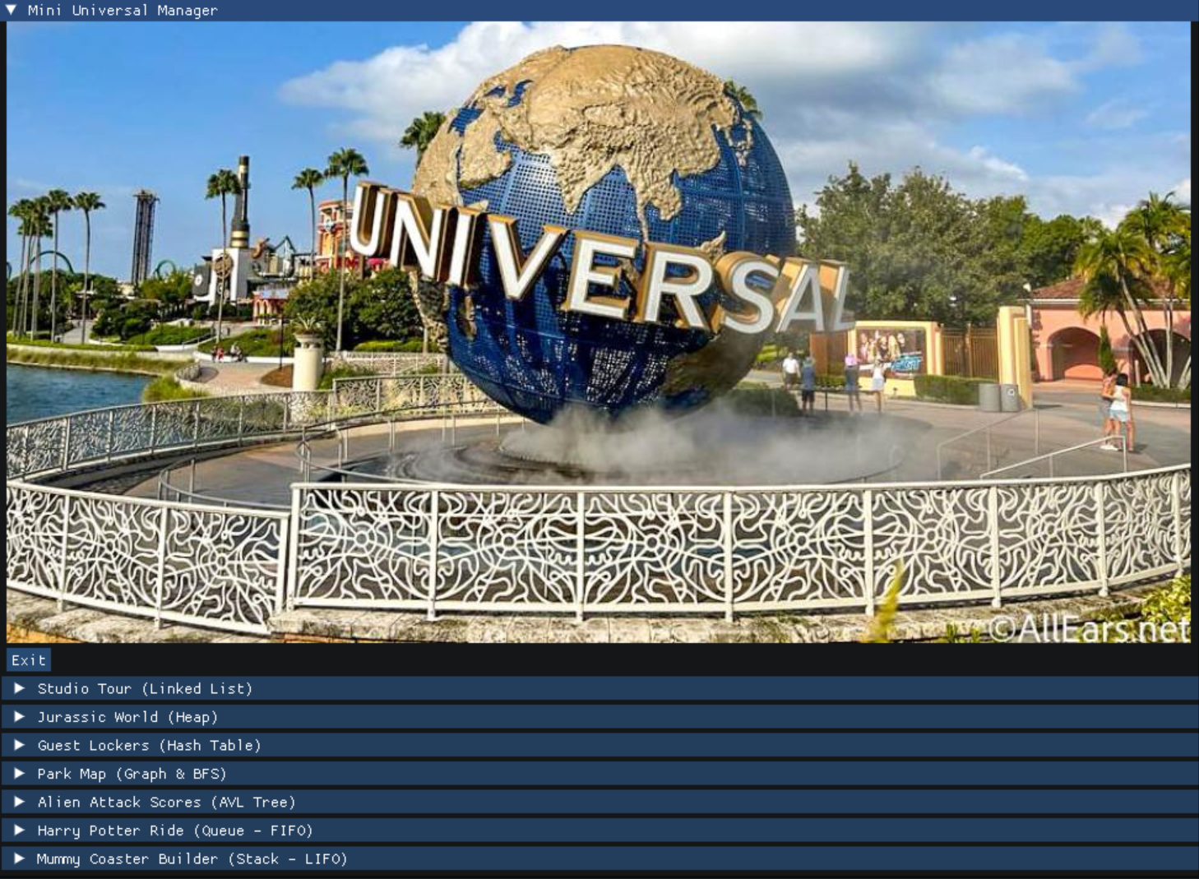Open Park Map (Graph & BFS) header text
1199x879 pixels.
(132, 774)
